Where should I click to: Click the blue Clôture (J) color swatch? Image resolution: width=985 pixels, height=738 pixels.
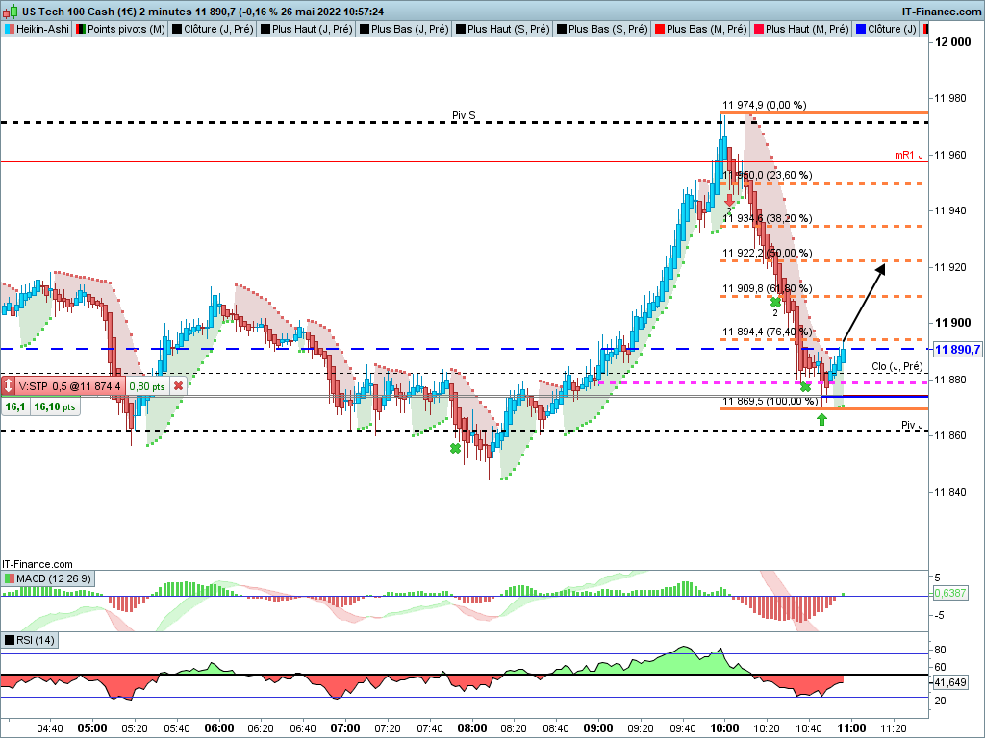(x=861, y=29)
